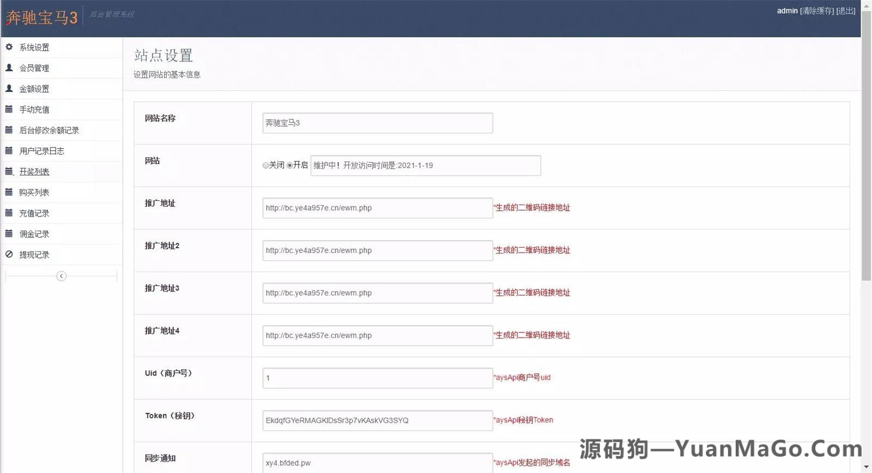Click the user icon beside 会员管理
This screenshot has height=473, width=872.
[x=9, y=67]
